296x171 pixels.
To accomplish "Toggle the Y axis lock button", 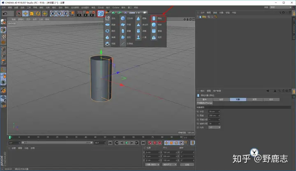I will tap(59, 14).
